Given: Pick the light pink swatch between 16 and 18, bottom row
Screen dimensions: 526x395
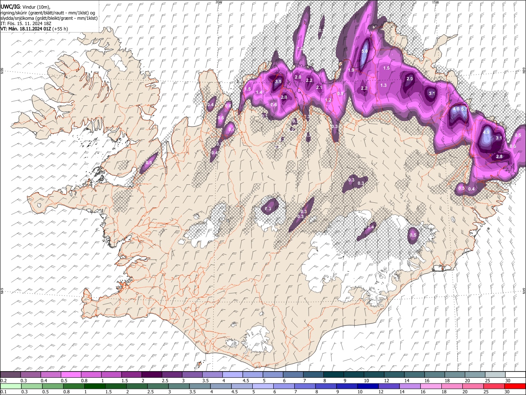Looking at the screenshot, I should pyautogui.click(x=431, y=386).
